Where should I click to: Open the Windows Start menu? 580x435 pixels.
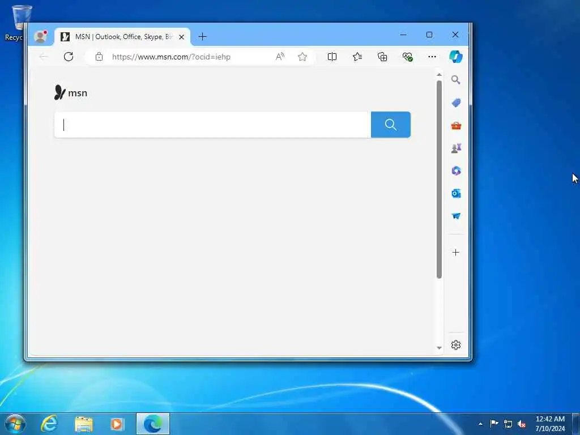(15, 424)
